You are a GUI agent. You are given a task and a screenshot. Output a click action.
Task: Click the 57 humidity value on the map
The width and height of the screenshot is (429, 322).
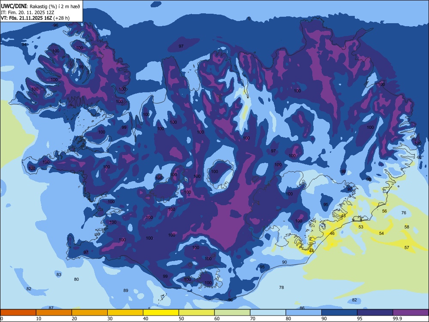point(407,248)
